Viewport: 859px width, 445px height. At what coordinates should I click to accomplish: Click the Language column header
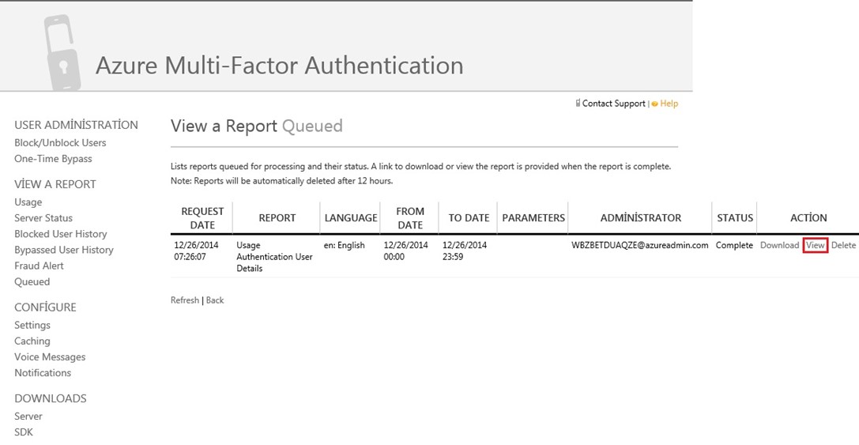click(351, 217)
